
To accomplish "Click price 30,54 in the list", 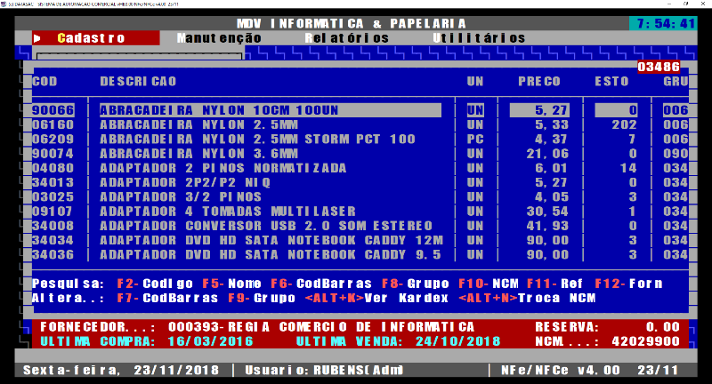I will point(547,212).
